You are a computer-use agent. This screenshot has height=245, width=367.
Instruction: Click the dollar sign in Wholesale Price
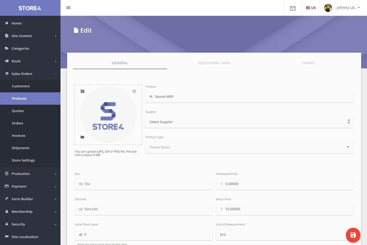pos(221,184)
